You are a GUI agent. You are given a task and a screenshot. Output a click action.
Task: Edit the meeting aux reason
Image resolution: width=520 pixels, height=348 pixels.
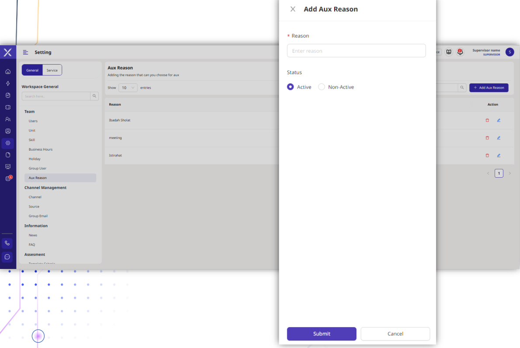click(x=499, y=138)
